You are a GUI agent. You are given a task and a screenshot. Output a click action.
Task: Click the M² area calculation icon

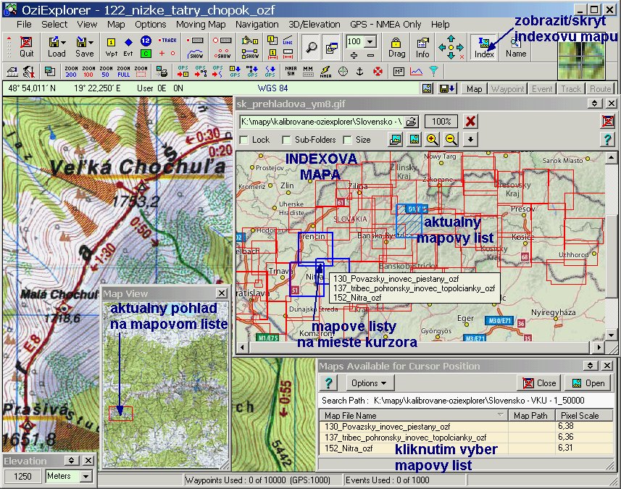point(399,71)
